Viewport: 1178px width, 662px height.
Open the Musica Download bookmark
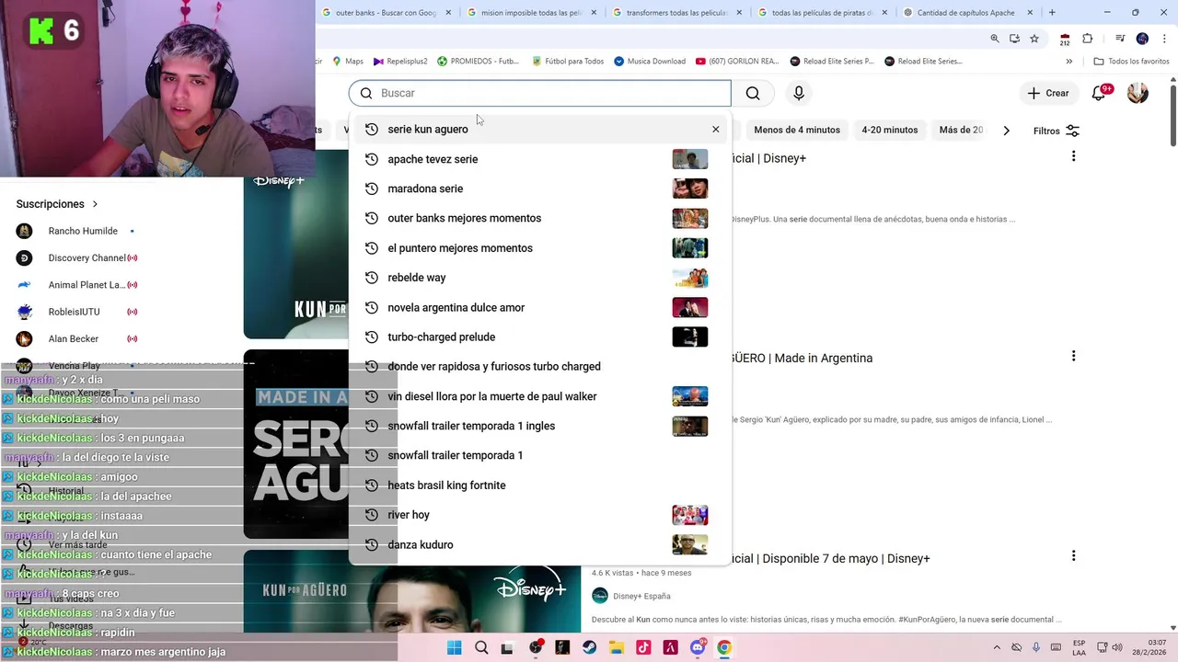[650, 61]
